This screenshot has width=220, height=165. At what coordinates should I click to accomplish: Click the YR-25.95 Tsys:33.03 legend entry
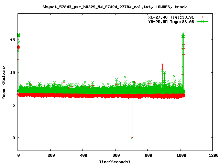(x=171, y=22)
